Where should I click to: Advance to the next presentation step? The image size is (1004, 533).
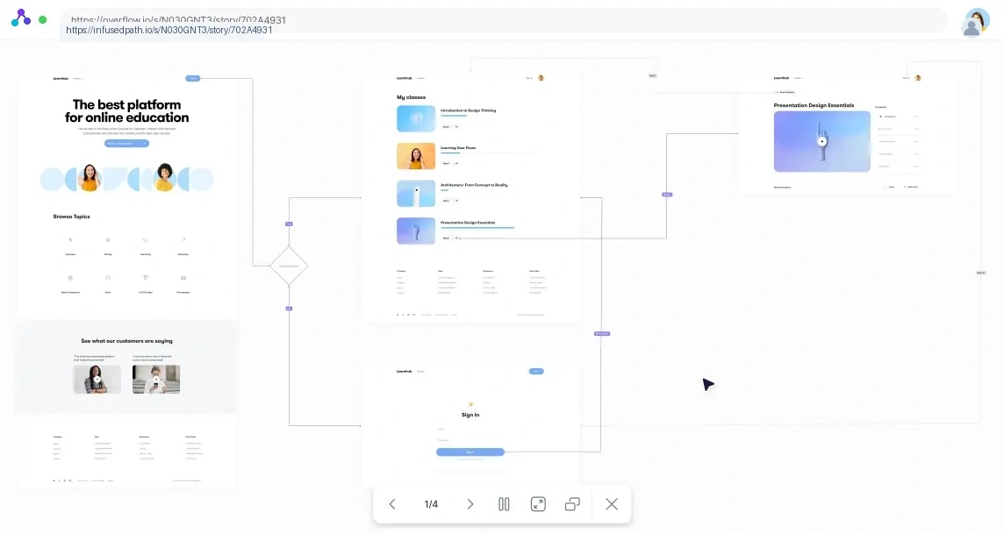(470, 504)
